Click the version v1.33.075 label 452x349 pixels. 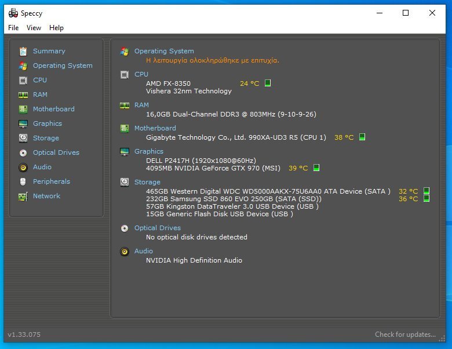point(24,335)
